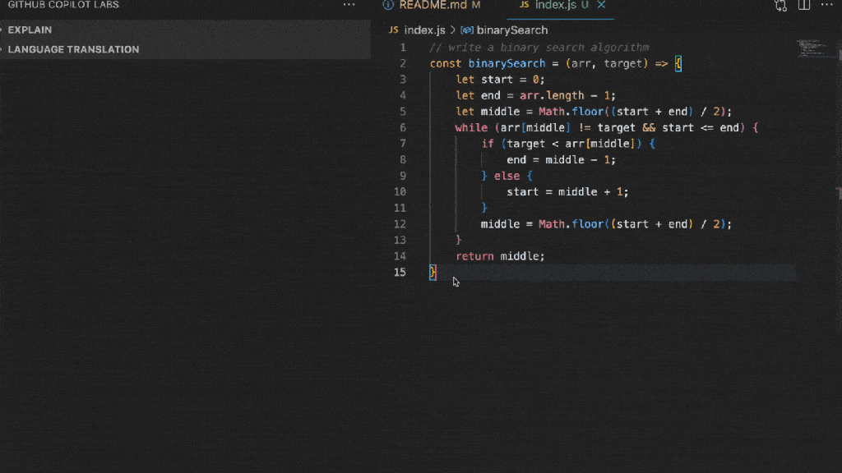This screenshot has height=473, width=842.
Task: Open Copilot Labs panel More Actions ellipsis
Action: pyautogui.click(x=349, y=4)
